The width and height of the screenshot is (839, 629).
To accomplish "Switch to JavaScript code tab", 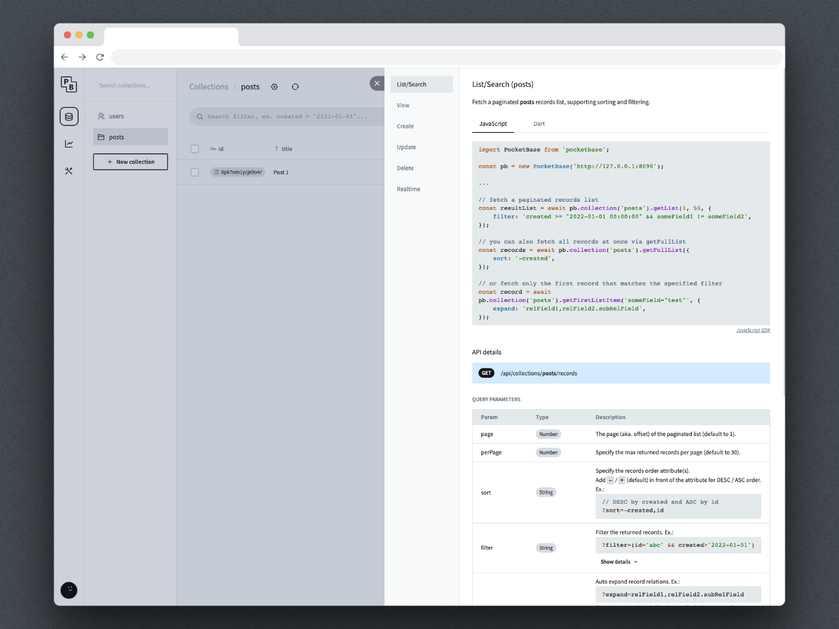I will point(493,124).
